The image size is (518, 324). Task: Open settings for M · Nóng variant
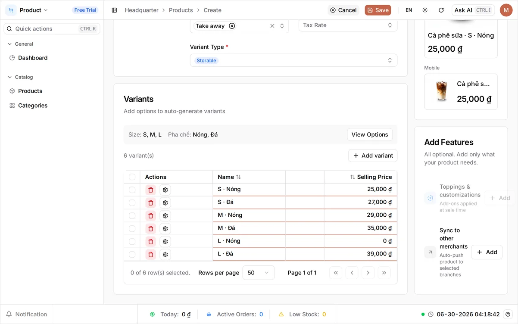[x=165, y=216]
